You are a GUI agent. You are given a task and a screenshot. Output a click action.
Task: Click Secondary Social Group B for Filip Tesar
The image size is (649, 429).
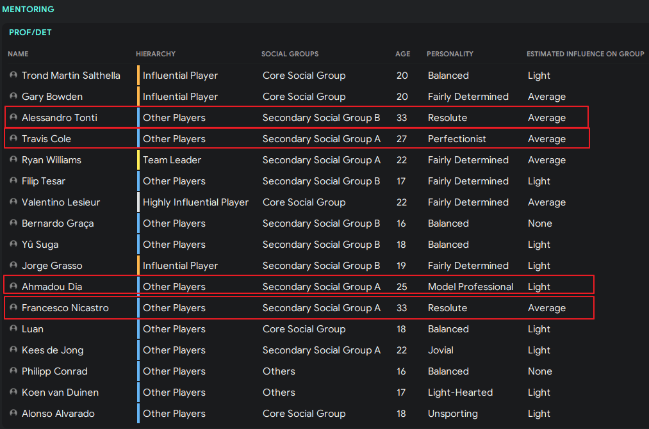coord(321,181)
